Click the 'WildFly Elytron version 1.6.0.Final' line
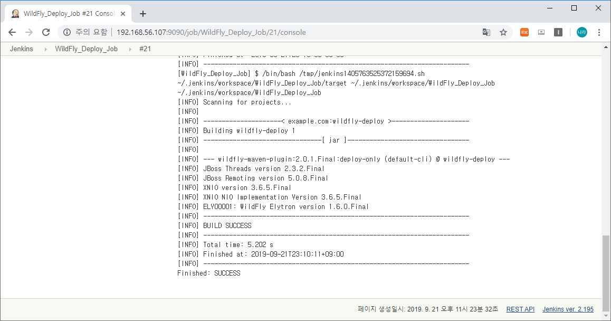 [x=273, y=207]
